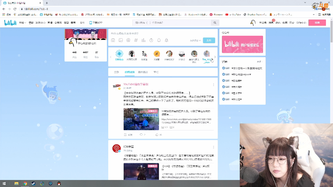Open the bilibili user feedback forum banner
333x187 pixels.
click(242, 44)
